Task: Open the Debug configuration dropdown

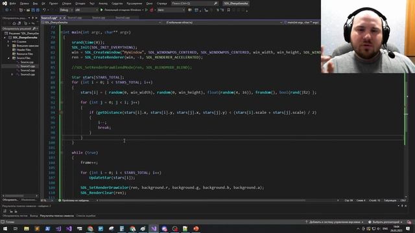Action: coord(66,10)
